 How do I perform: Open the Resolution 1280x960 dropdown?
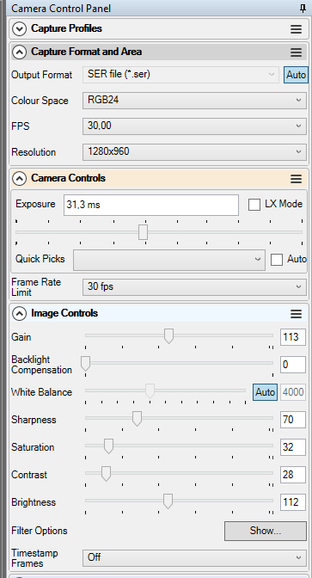[x=194, y=152]
